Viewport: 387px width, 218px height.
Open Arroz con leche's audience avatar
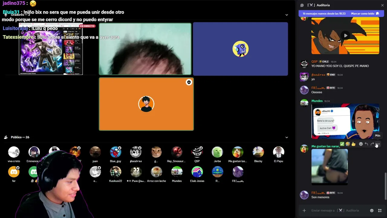click(156, 172)
